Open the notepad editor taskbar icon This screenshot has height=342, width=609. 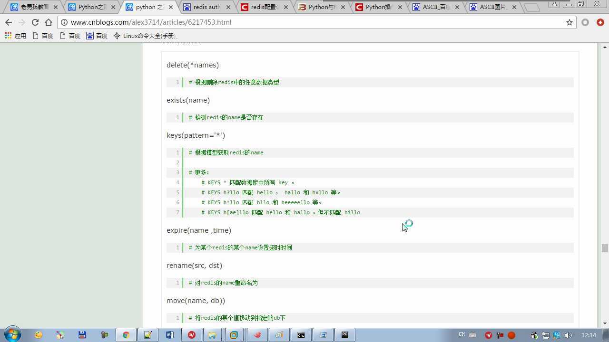point(147,335)
